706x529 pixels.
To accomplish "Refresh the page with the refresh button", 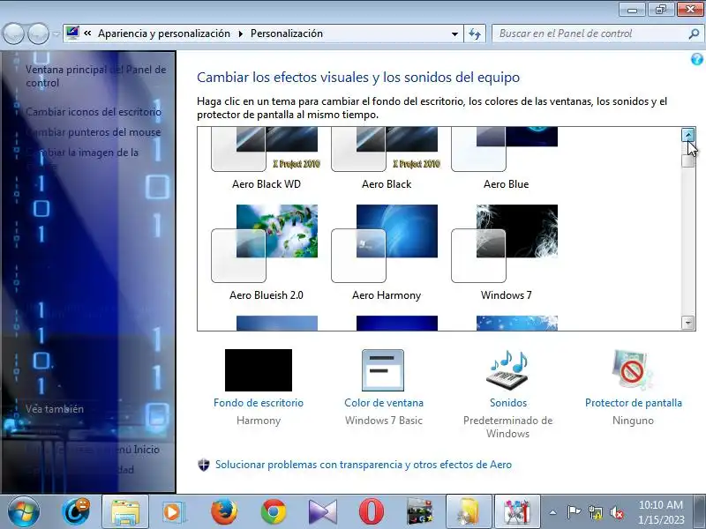I will pos(475,34).
